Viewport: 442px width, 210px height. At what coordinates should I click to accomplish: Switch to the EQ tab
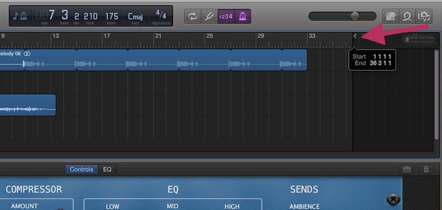(107, 169)
